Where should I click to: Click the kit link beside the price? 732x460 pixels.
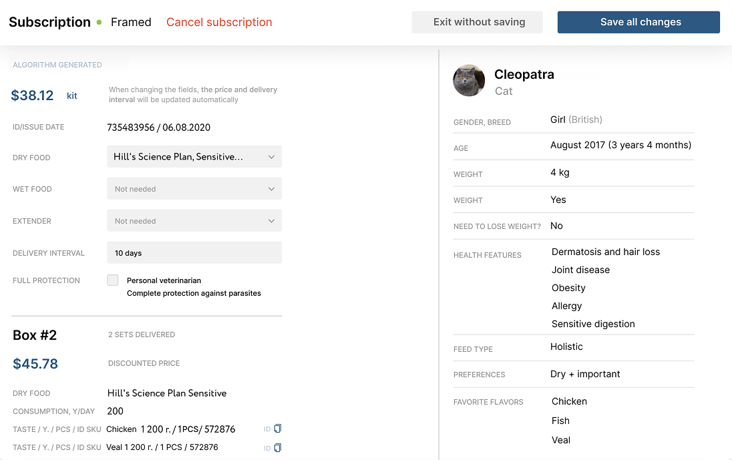pos(71,95)
